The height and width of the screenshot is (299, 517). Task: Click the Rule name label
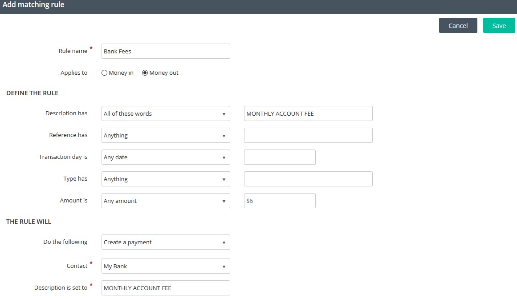pyautogui.click(x=73, y=51)
